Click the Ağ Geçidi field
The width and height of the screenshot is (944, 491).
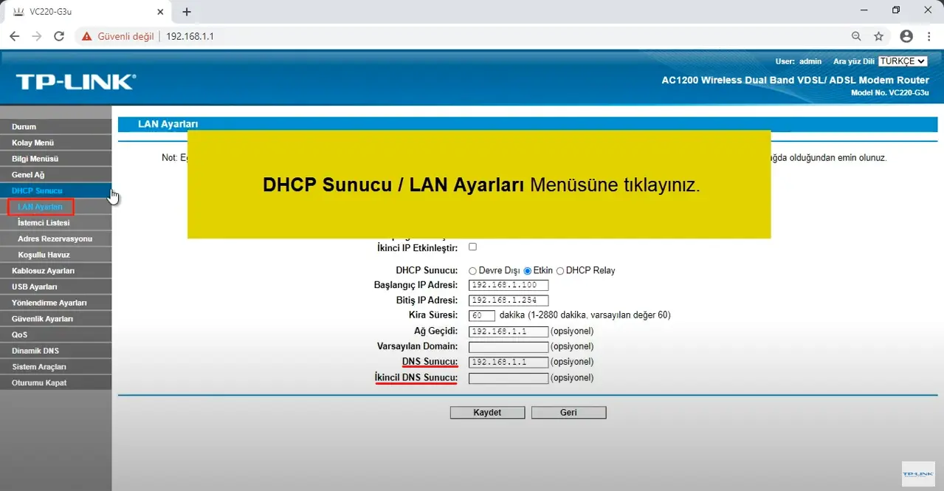point(509,332)
